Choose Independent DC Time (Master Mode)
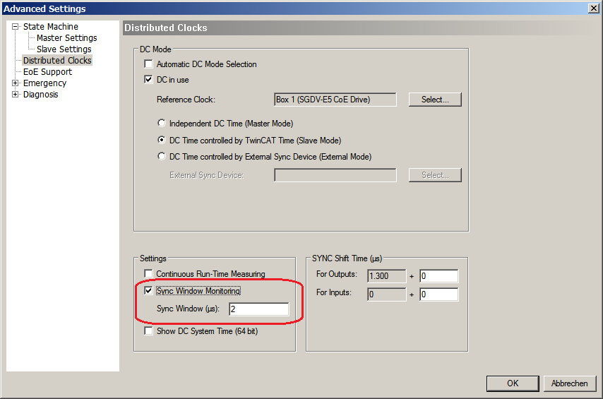The width and height of the screenshot is (603, 399). click(x=162, y=124)
